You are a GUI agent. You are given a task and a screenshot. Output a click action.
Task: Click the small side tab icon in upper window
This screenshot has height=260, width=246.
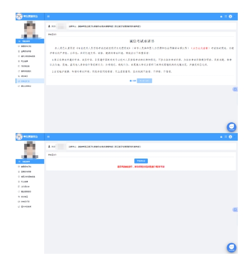click(235, 89)
